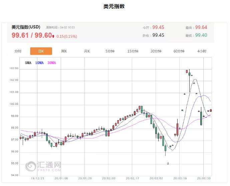This screenshot has width=230, height=186.
Task: Choose the 60分钟 interval tab
Action: pyautogui.click(x=179, y=51)
